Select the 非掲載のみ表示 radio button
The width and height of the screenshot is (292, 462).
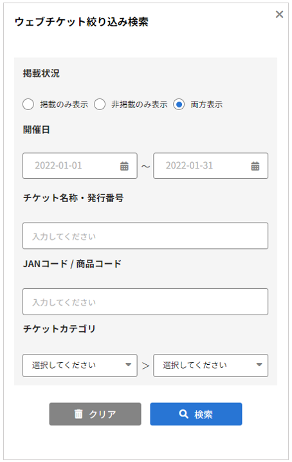tap(100, 104)
